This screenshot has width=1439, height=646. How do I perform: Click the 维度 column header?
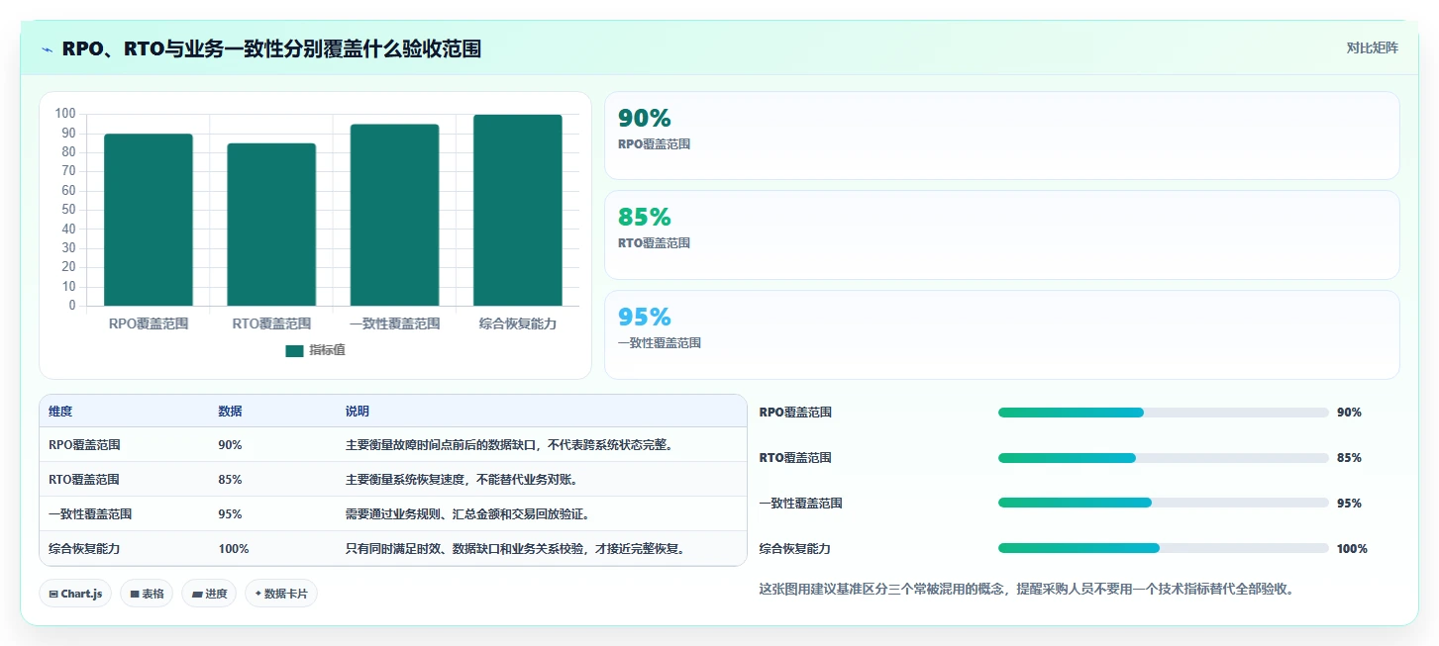(x=60, y=412)
